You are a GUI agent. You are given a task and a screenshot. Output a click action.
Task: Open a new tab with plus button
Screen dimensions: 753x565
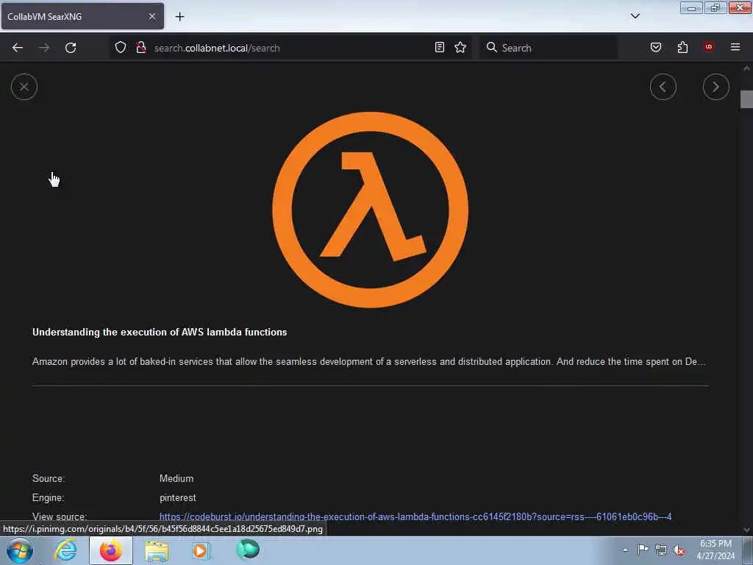tap(179, 17)
